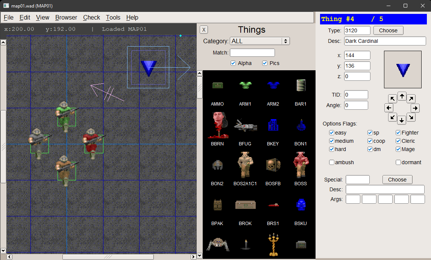Select the BON1 health potion sprite
The height and width of the screenshot is (260, 431).
(301, 125)
